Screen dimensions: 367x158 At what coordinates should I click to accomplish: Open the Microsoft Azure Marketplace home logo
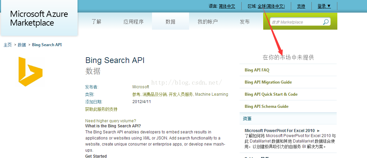point(39,18)
